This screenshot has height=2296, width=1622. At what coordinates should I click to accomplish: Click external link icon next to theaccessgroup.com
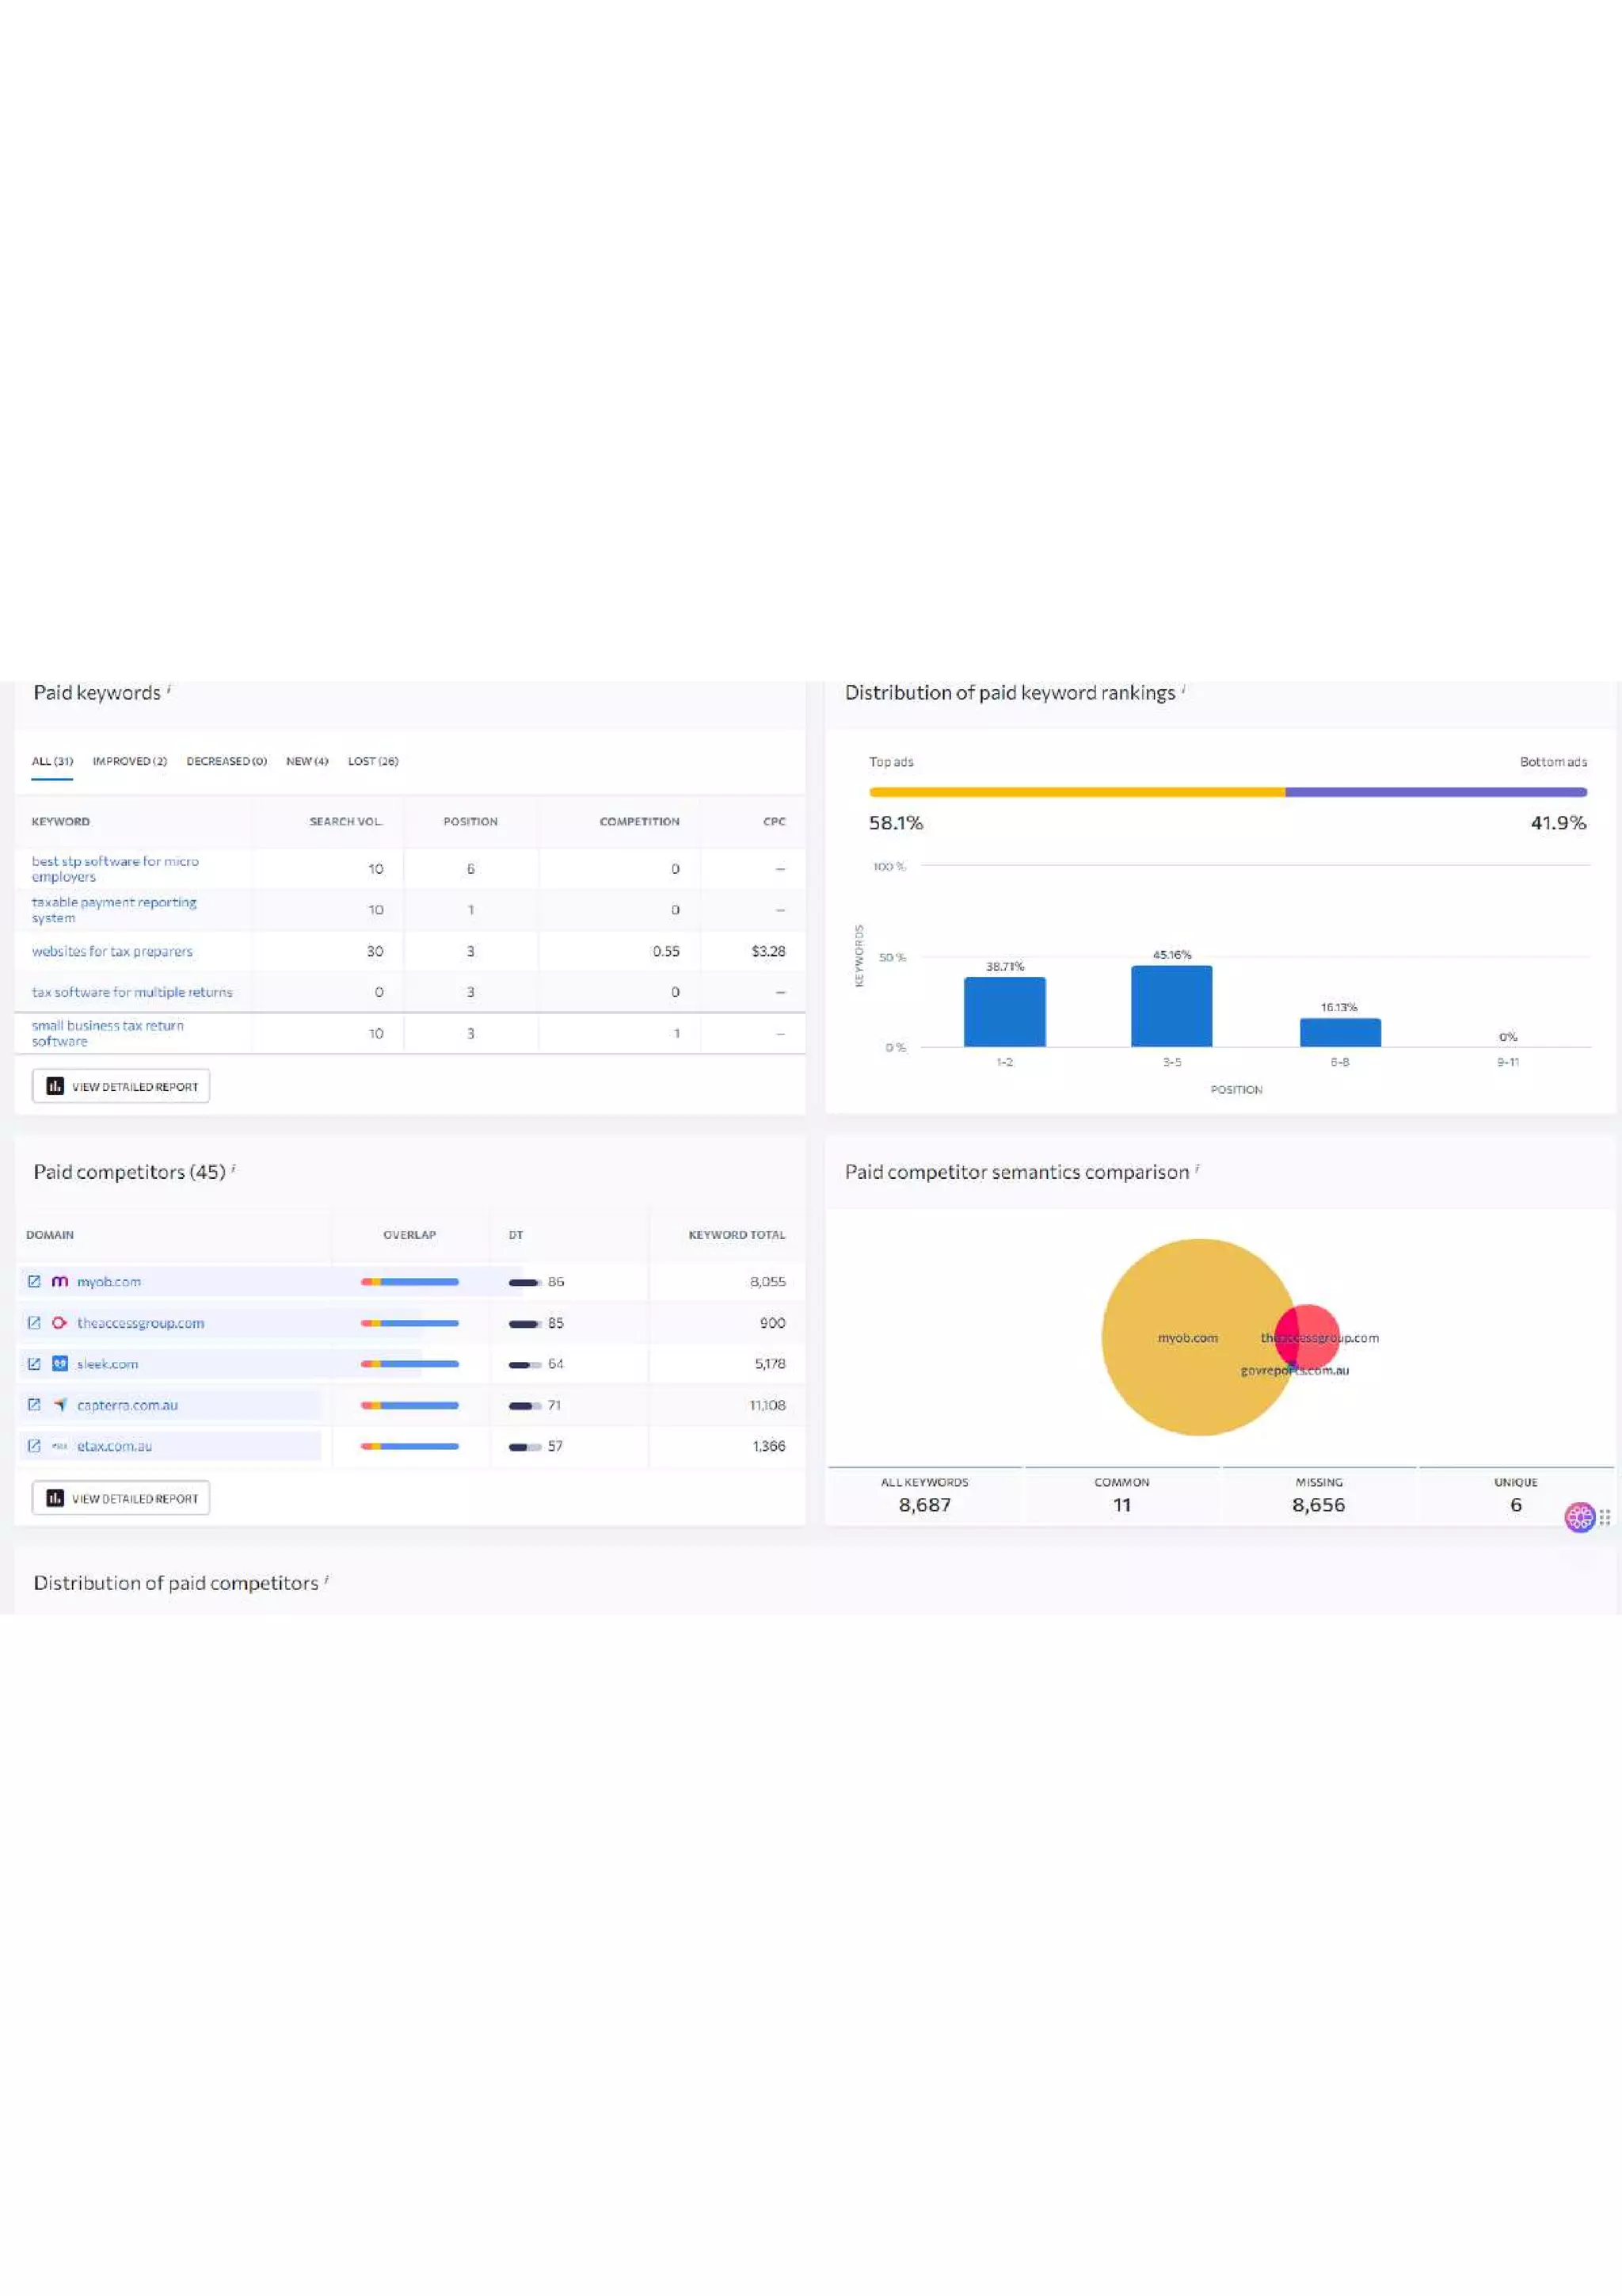[34, 1322]
